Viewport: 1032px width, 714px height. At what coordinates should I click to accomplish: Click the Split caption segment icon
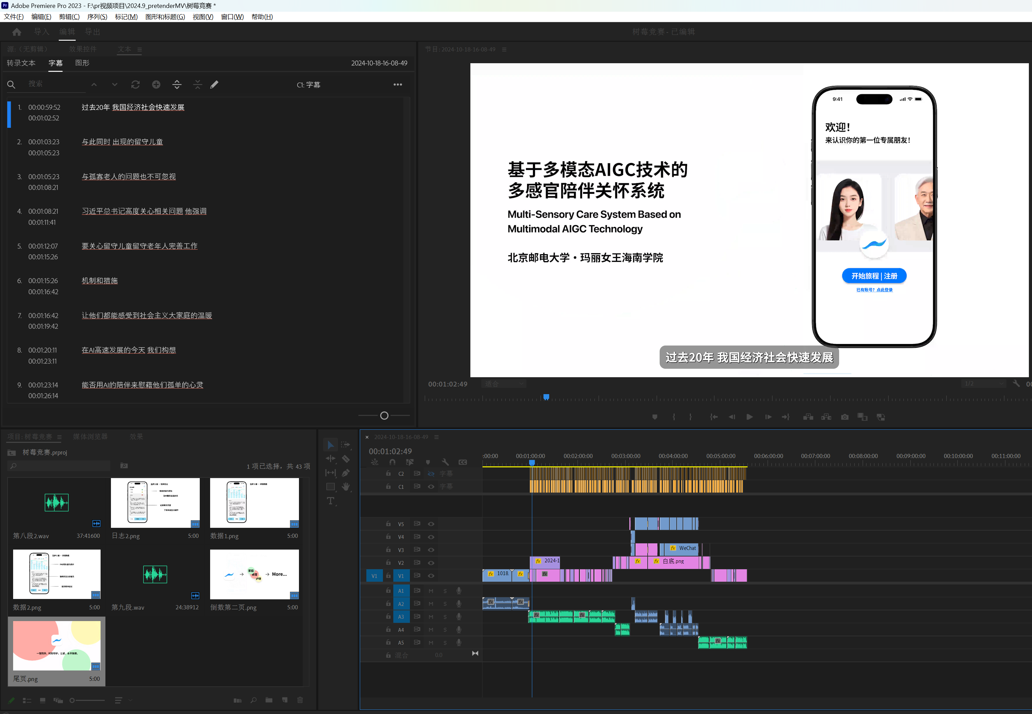tap(177, 85)
